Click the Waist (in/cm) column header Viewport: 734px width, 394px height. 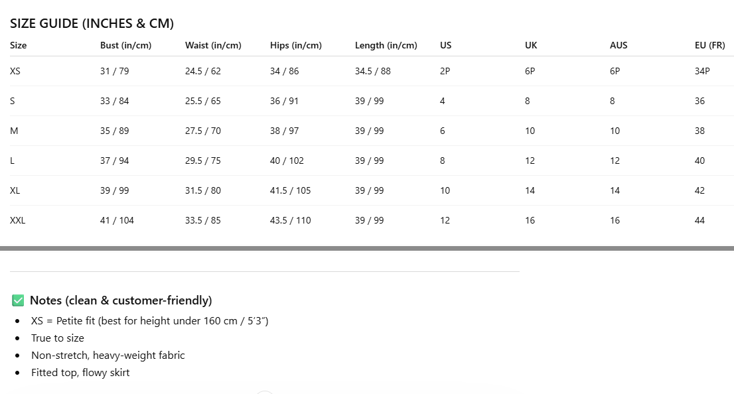point(213,45)
